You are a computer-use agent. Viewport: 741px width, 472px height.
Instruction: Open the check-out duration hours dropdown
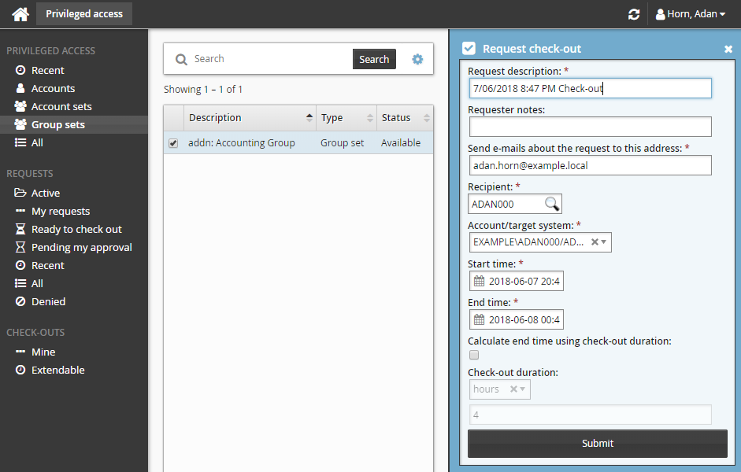524,389
